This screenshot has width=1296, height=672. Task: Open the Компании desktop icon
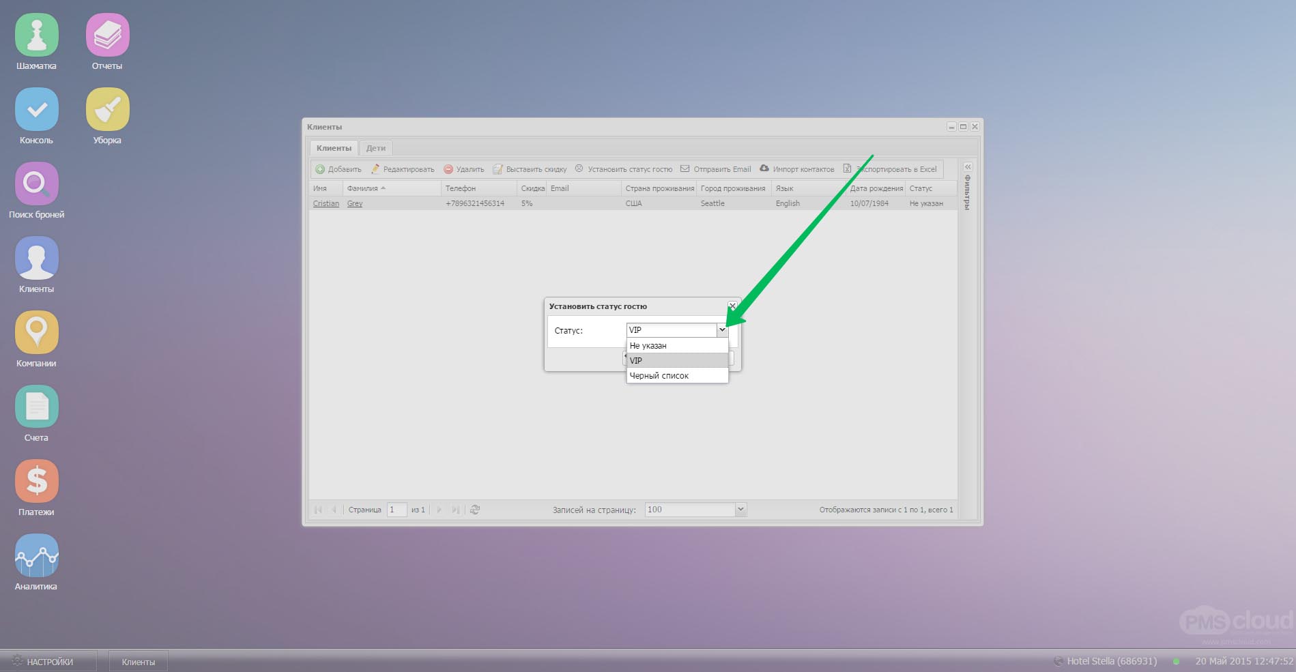(x=36, y=332)
